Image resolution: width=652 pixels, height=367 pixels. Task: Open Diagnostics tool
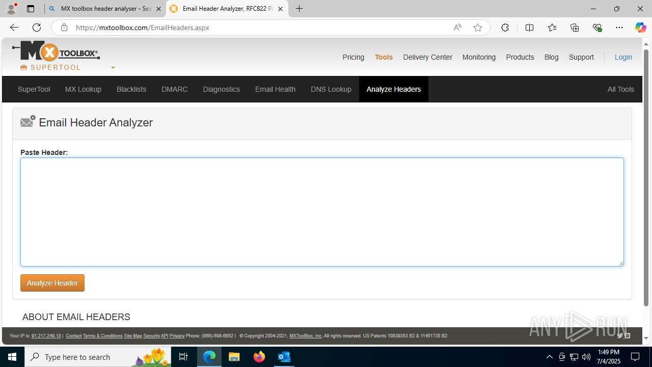[x=221, y=89]
